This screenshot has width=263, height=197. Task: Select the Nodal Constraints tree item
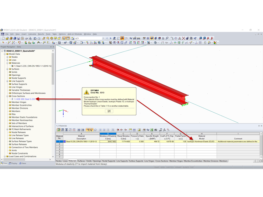pyautogui.click(x=20, y=153)
